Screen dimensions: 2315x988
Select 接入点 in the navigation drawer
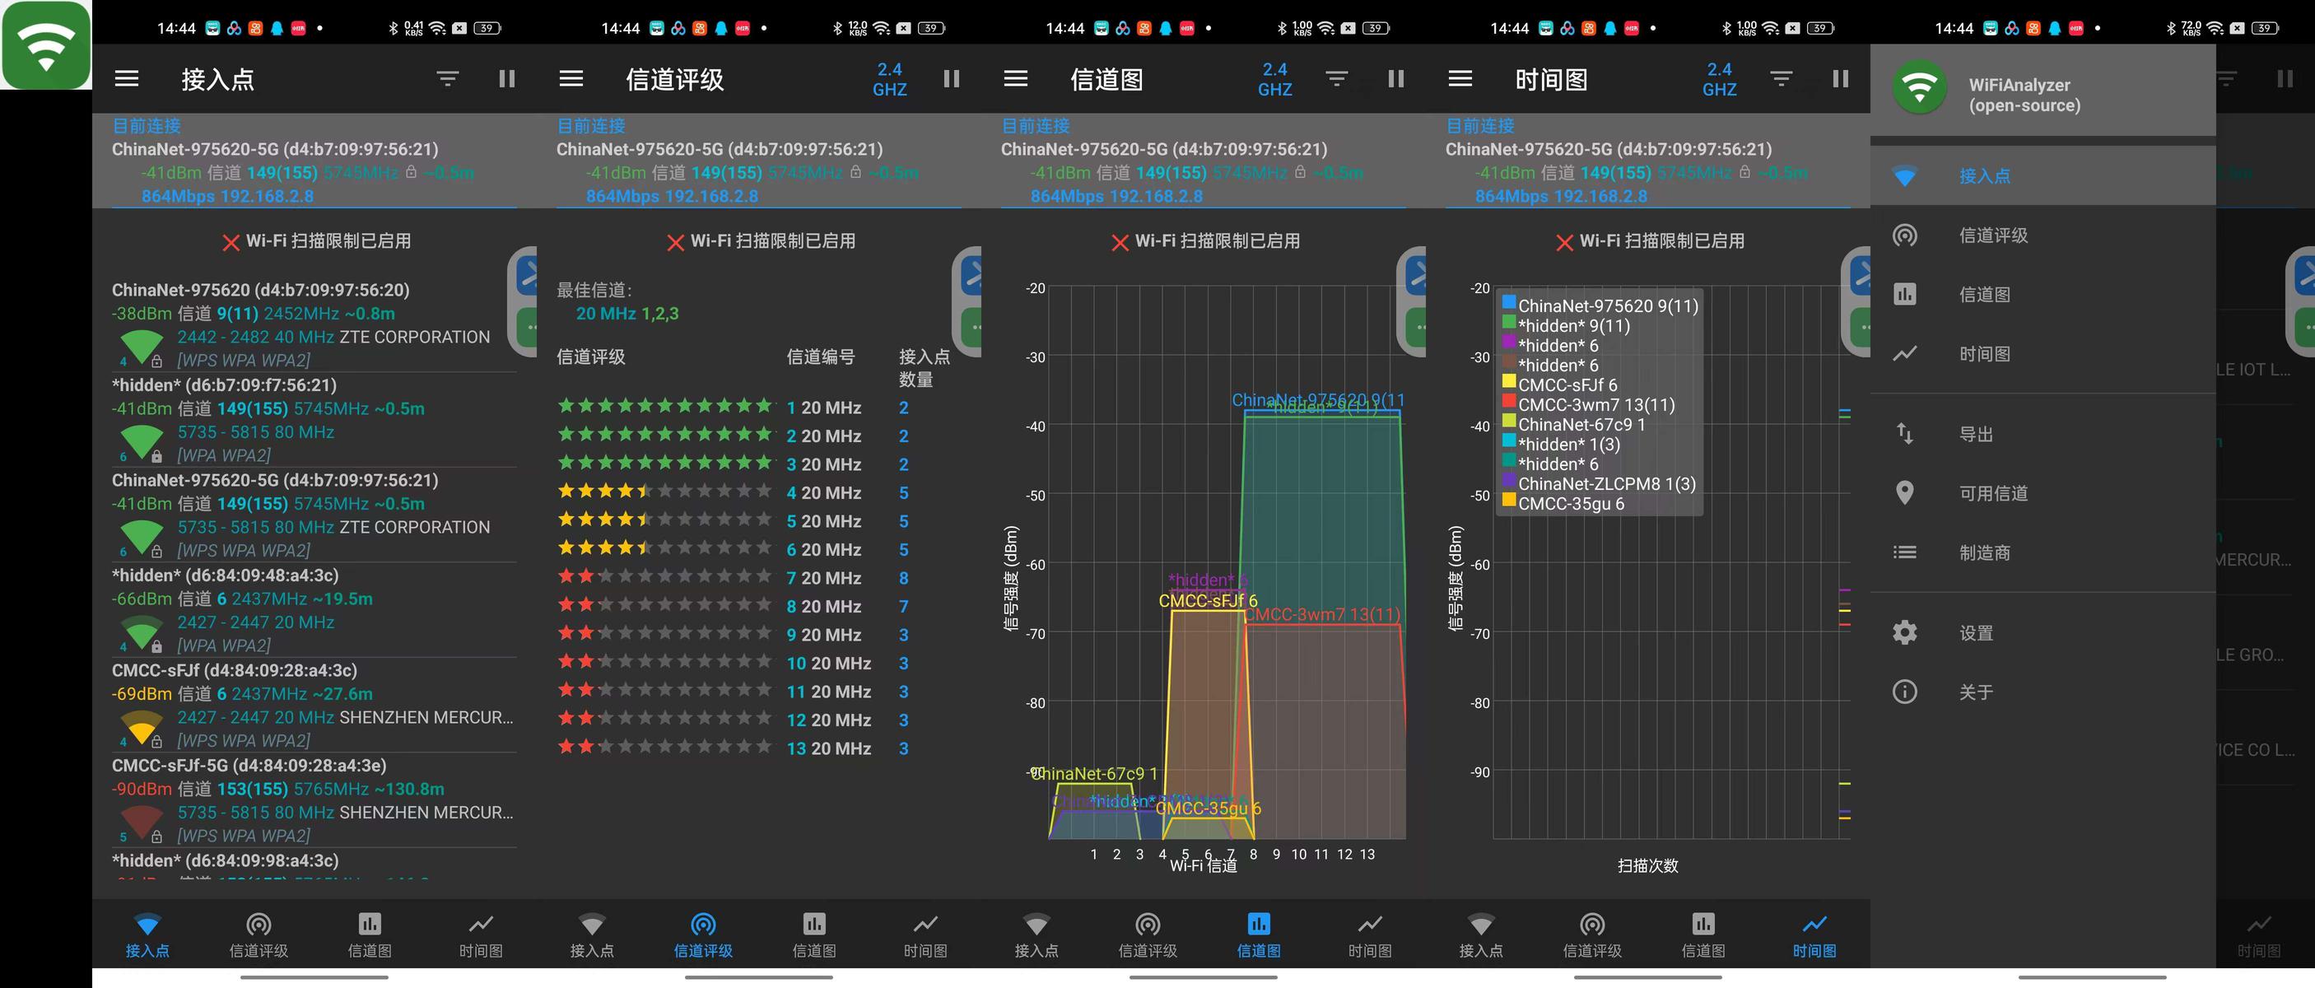point(2043,175)
